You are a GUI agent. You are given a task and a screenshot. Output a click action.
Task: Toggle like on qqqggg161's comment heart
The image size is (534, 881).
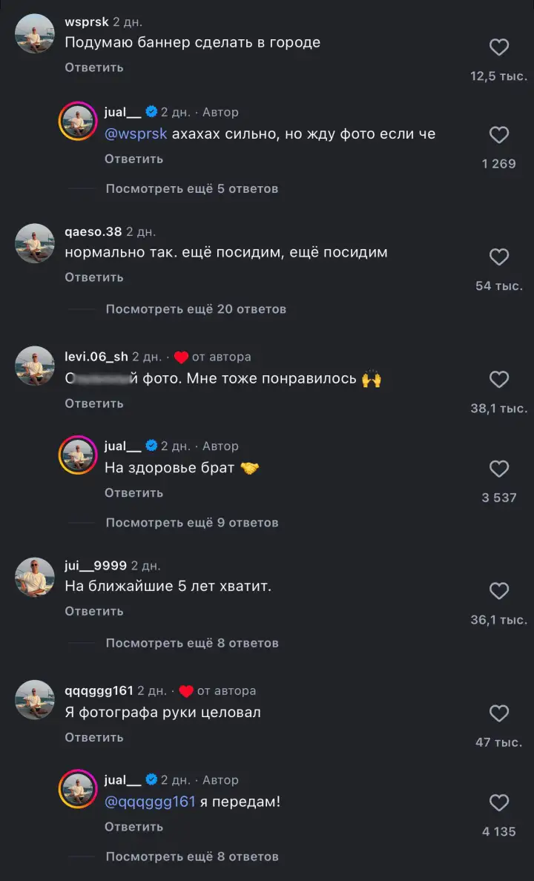499,714
